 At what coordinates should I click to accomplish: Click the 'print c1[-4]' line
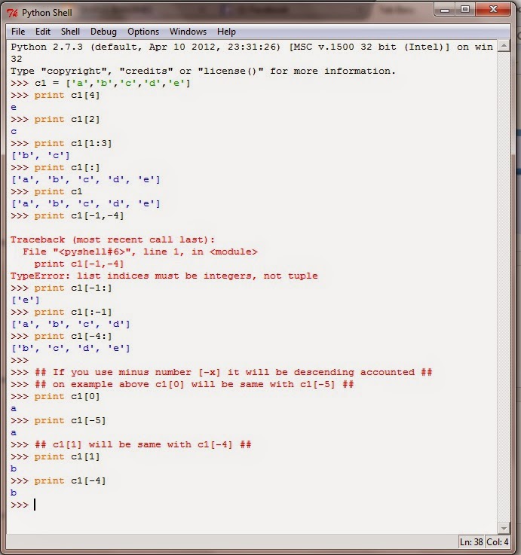(70, 480)
